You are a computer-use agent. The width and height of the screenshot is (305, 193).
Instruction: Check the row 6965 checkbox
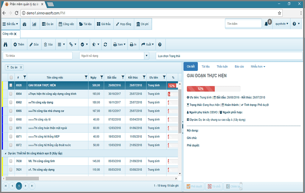pos(11,111)
